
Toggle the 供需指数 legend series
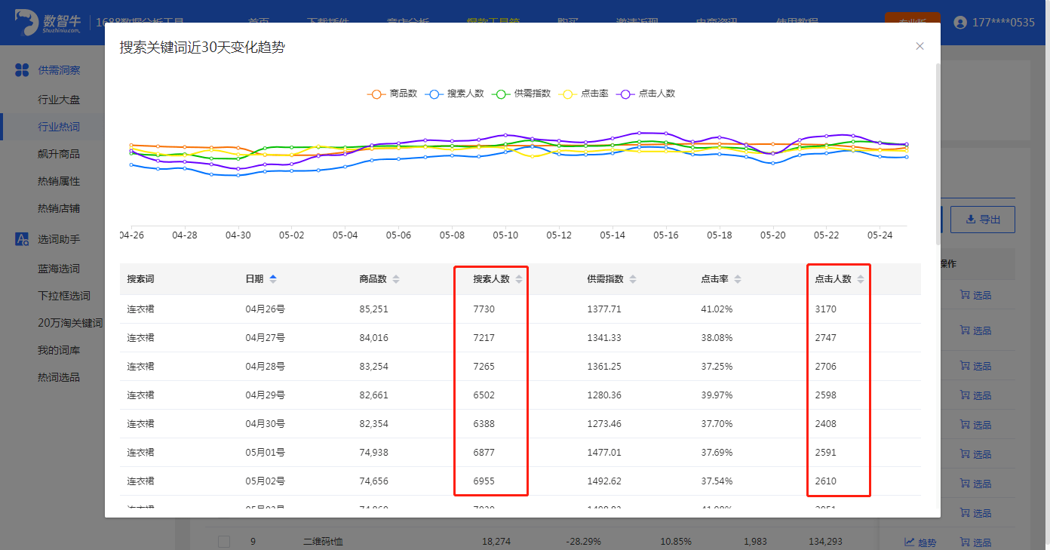[x=522, y=94]
